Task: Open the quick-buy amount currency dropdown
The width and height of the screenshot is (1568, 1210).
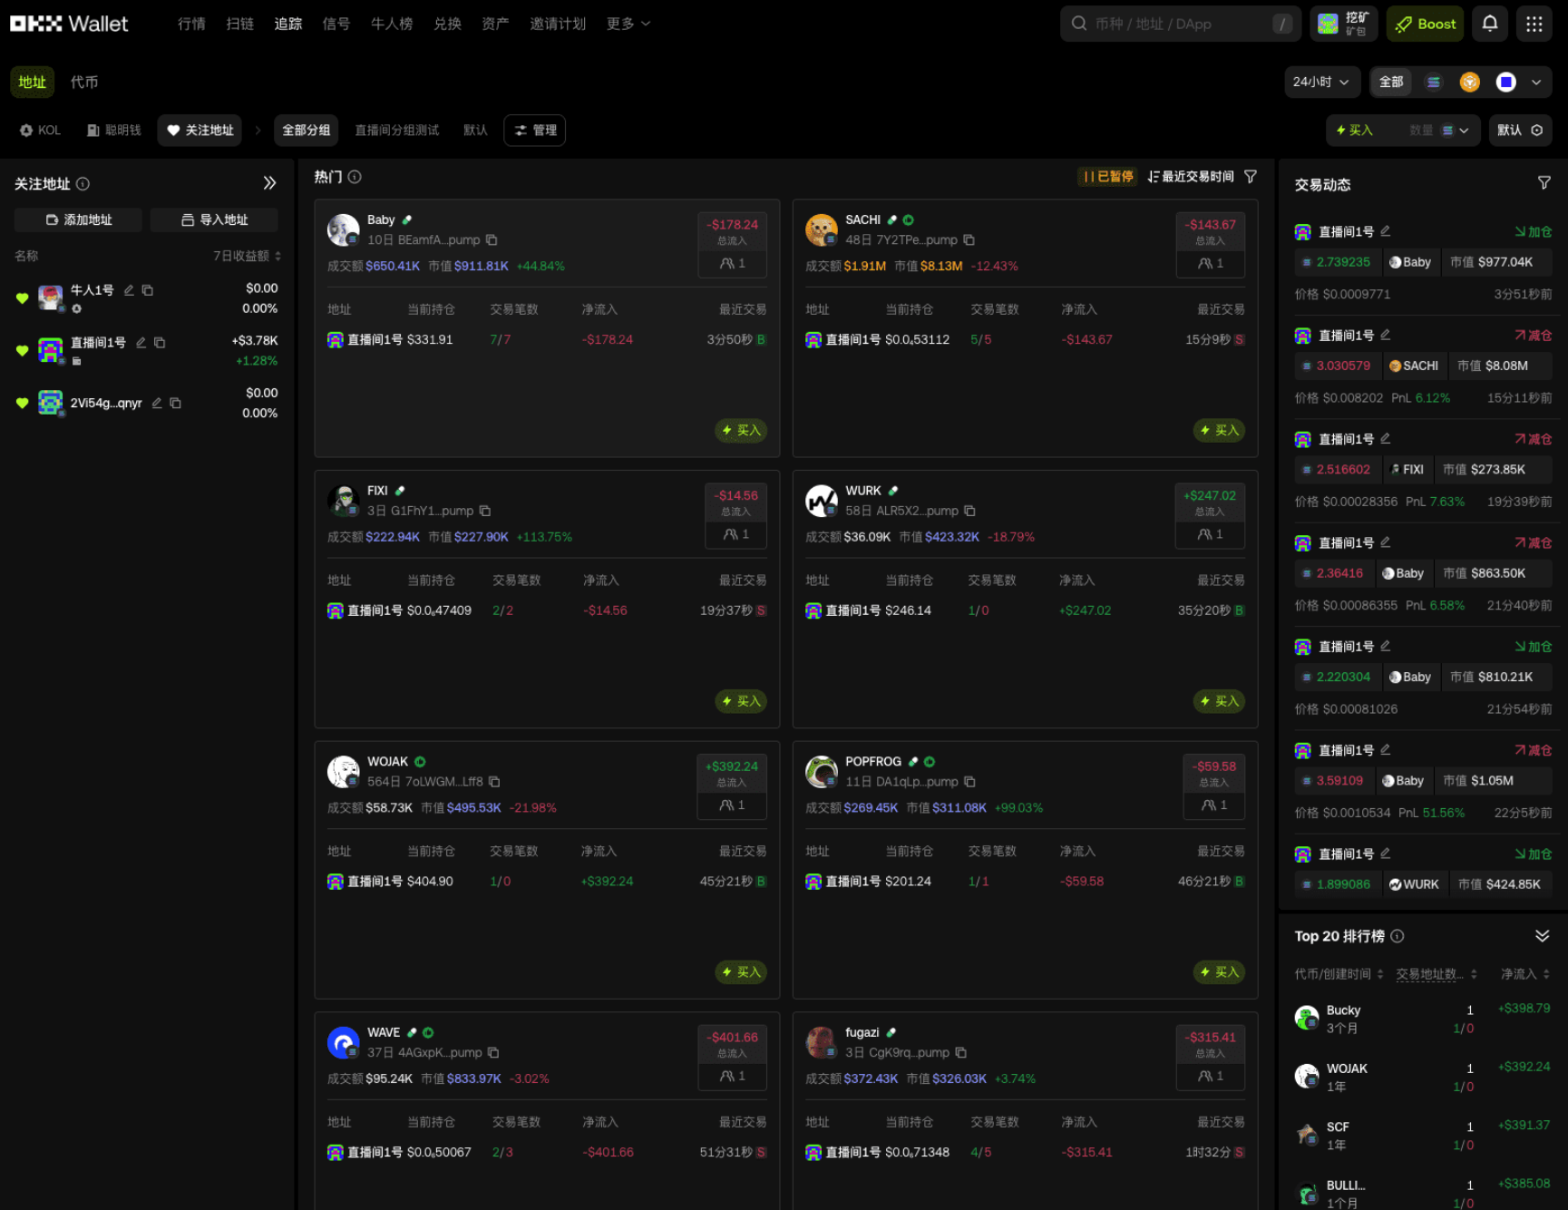Action: [1456, 131]
